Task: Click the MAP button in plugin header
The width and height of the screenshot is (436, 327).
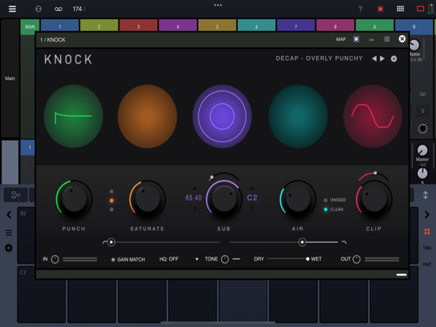Action: (x=341, y=39)
